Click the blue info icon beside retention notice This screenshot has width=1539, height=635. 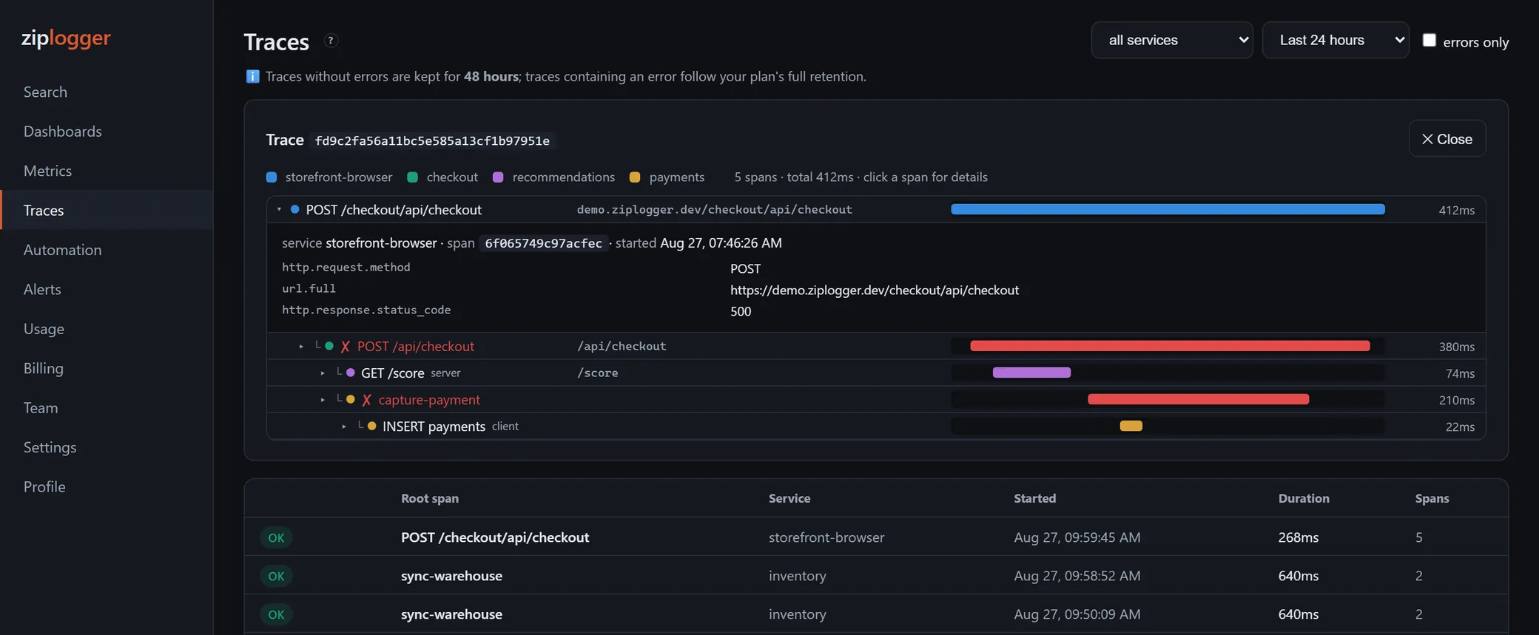point(252,76)
